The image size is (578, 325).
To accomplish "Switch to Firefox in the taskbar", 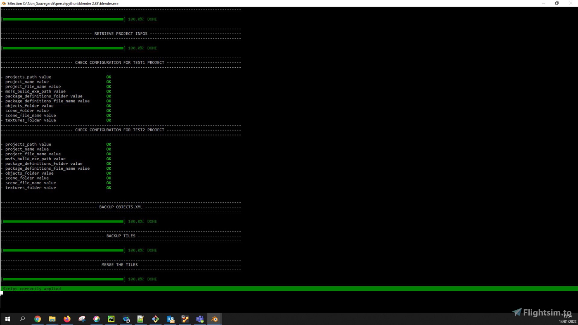I will point(67,319).
